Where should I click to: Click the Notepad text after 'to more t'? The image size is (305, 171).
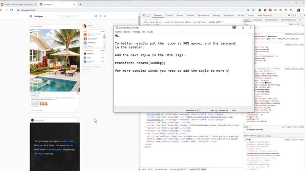[229, 71]
